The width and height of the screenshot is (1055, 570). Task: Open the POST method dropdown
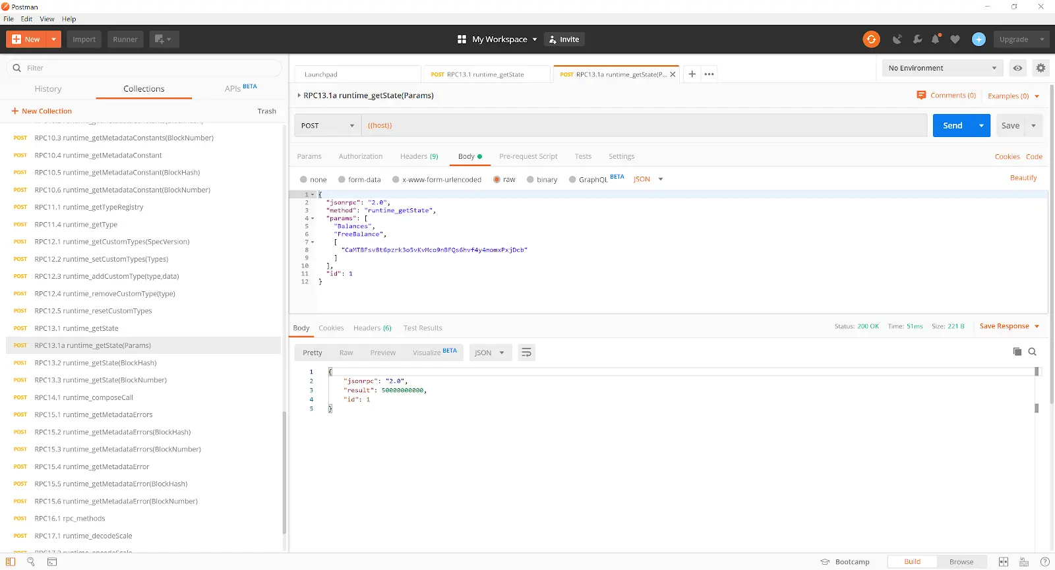(328, 125)
